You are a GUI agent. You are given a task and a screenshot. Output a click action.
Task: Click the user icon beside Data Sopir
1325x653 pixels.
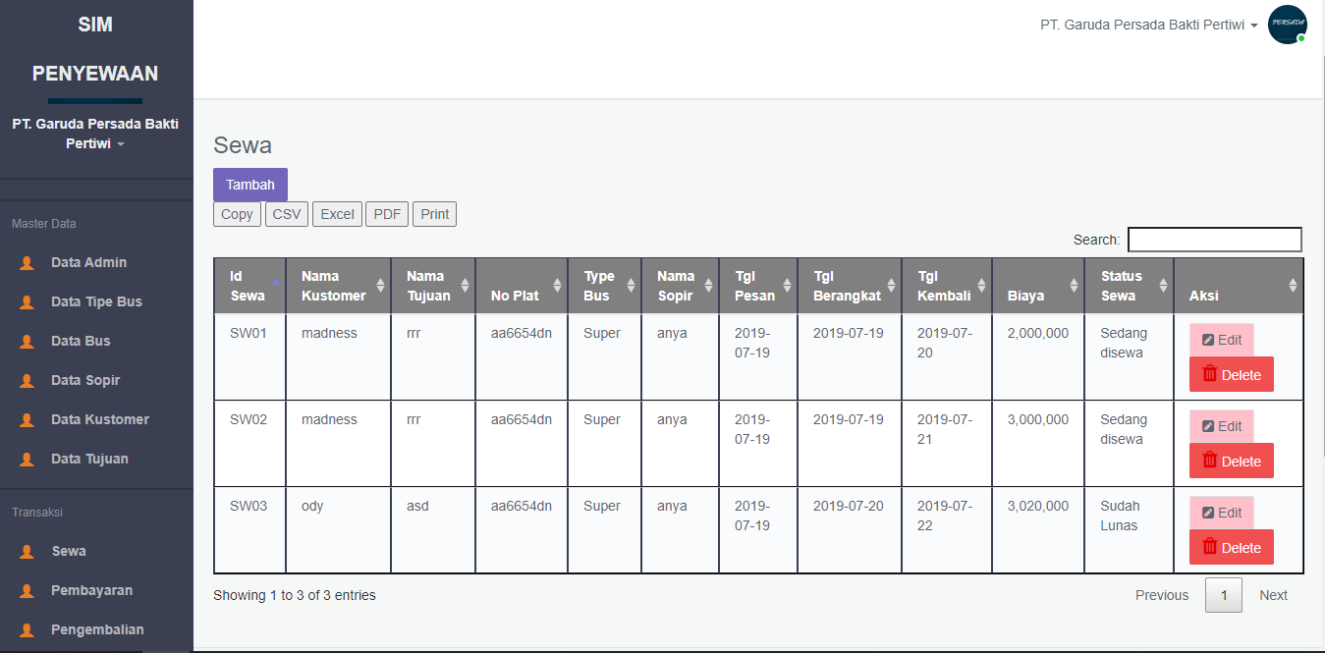tap(28, 381)
